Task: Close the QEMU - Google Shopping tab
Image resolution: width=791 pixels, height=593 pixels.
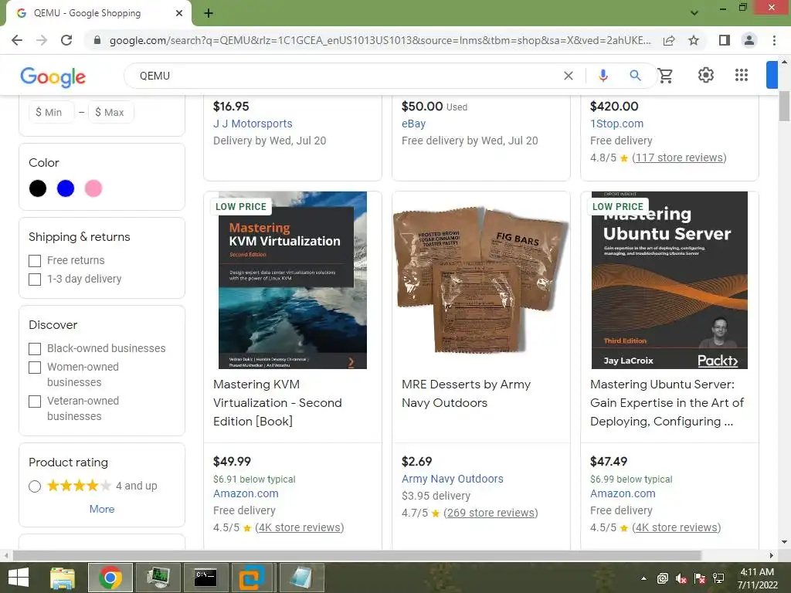Action: pyautogui.click(x=179, y=13)
